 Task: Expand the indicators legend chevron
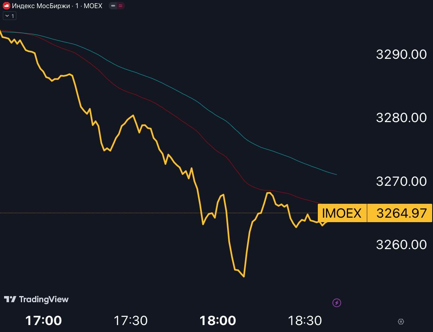point(7,16)
